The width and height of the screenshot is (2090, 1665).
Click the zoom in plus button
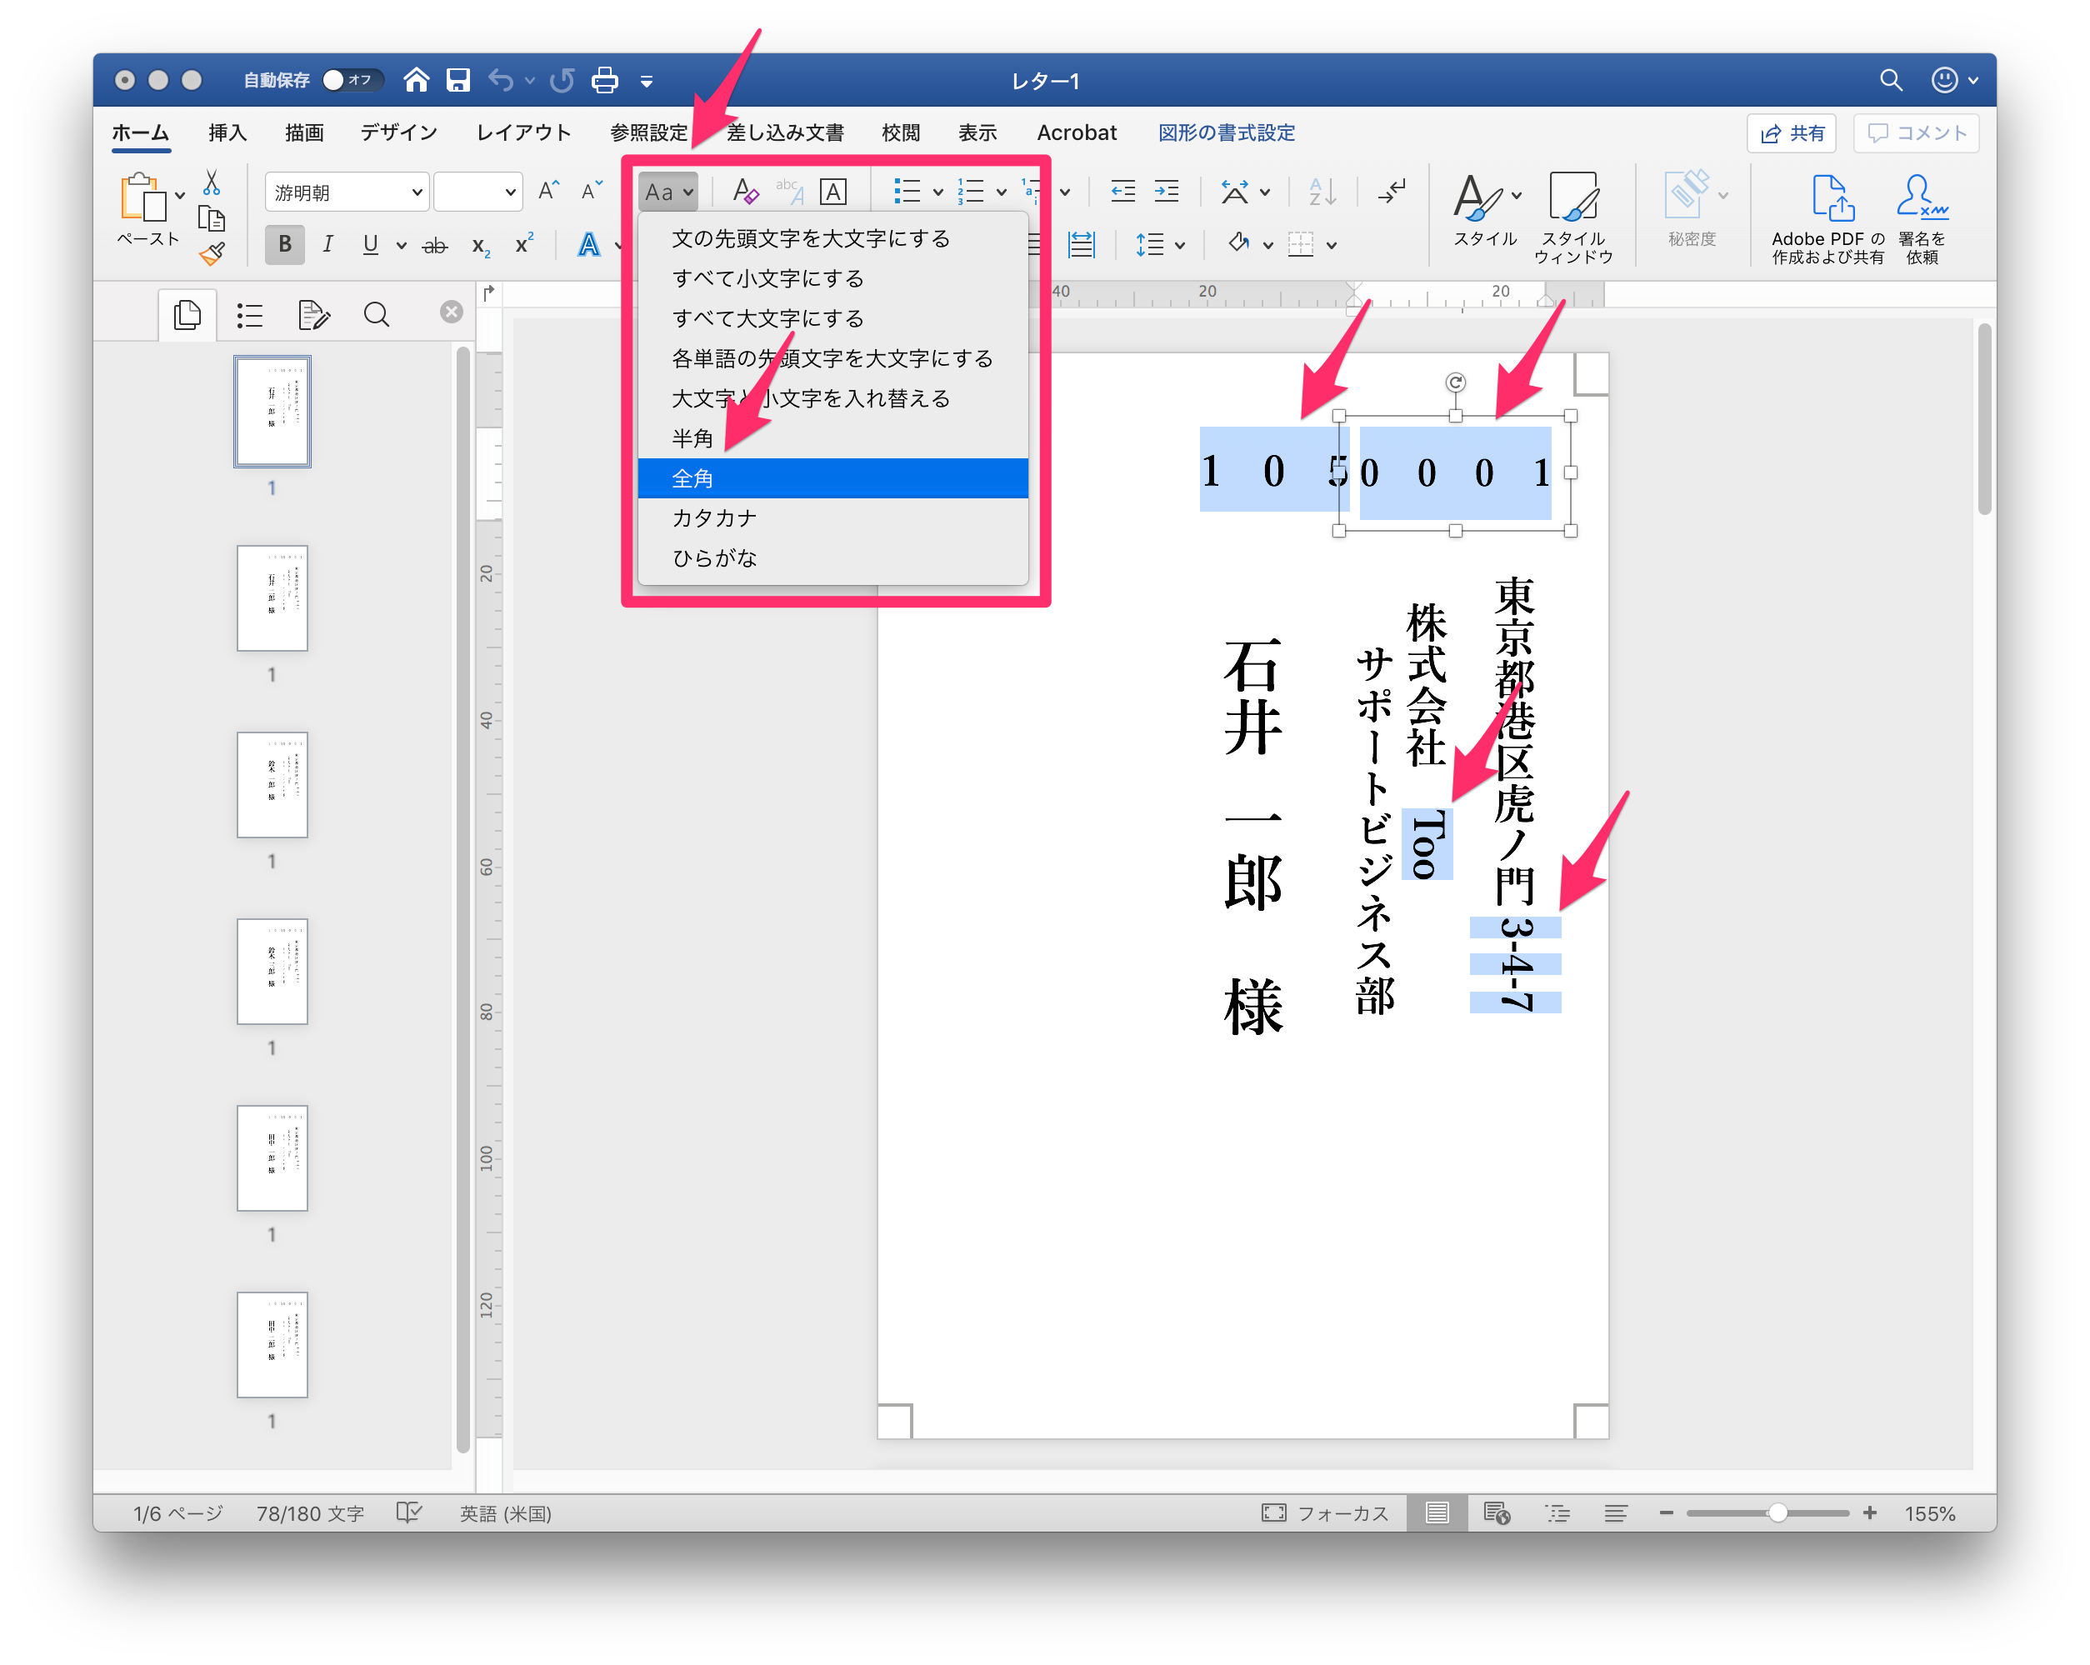tap(1869, 1512)
